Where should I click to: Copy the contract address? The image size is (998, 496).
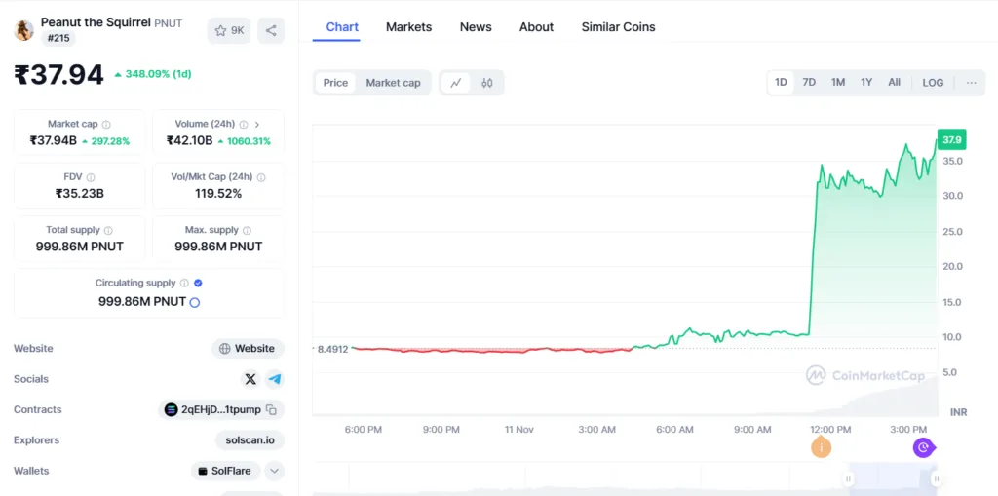(x=272, y=410)
